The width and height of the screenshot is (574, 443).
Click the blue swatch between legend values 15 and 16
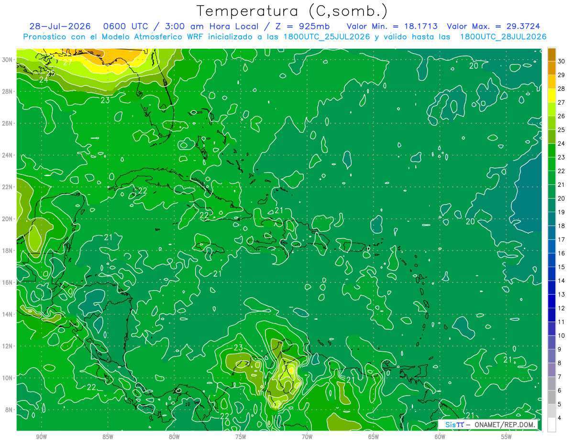click(552, 260)
